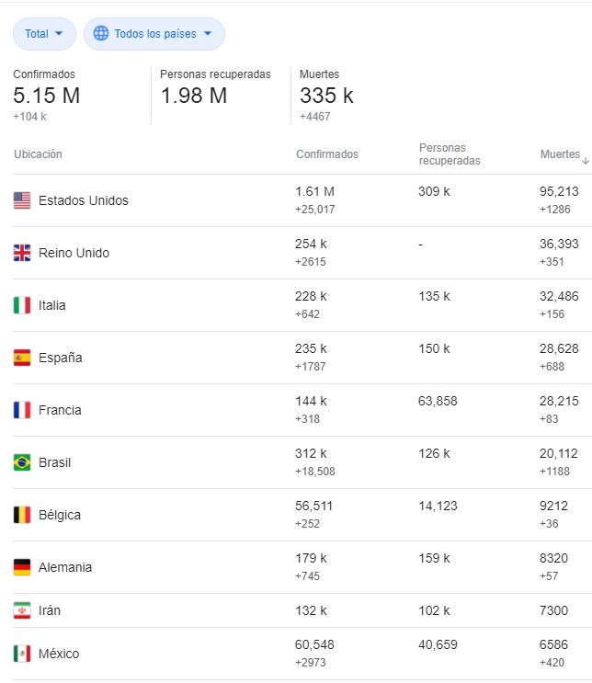Sort by Confirmados column header
Image resolution: width=592 pixels, height=683 pixels.
(x=326, y=154)
